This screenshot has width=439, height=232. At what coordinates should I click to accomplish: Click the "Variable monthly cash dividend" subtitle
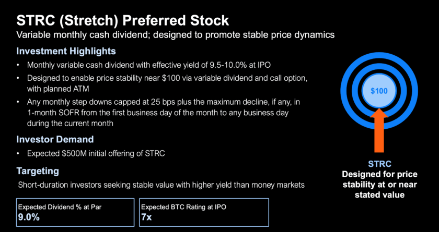click(x=176, y=35)
